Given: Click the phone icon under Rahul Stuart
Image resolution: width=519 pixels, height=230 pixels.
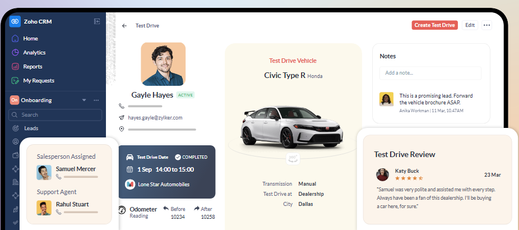Looking at the screenshot, I should (x=59, y=212).
